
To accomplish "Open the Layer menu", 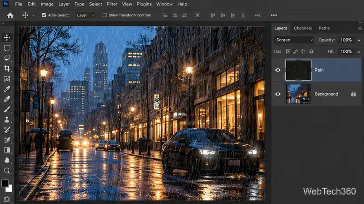I will 64,4.
